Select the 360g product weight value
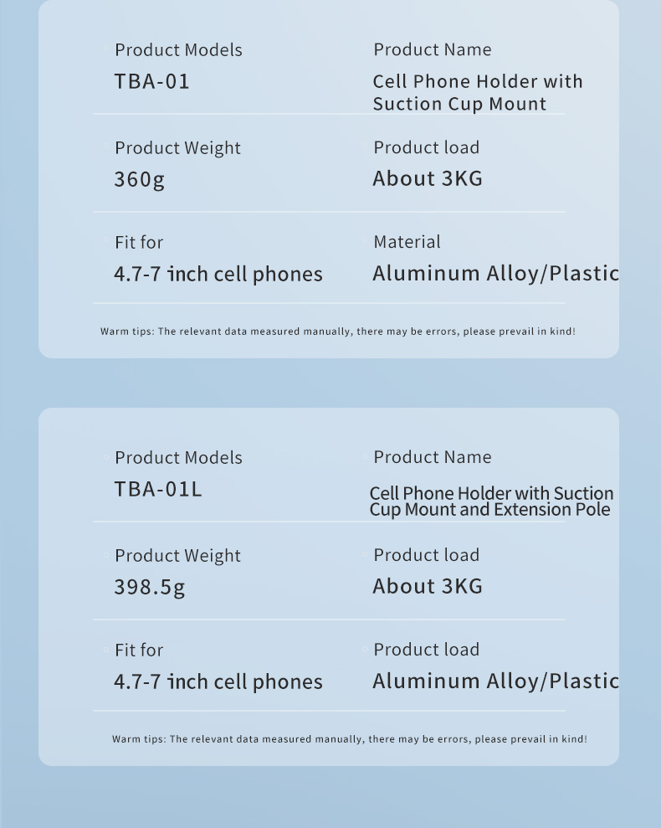The image size is (661, 828). pos(140,179)
